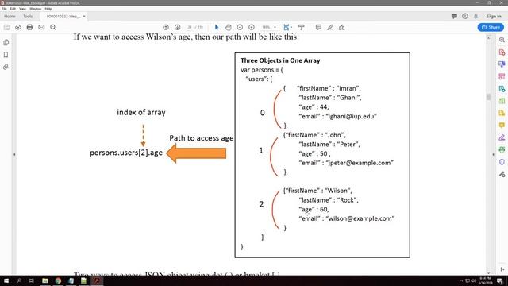Image resolution: width=508 pixels, height=286 pixels.
Task: Open the taskbar search icon
Action: (x=19, y=280)
